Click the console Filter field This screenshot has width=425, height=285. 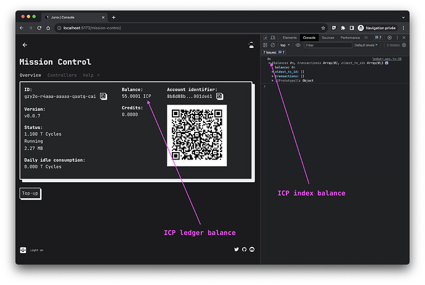pos(328,45)
